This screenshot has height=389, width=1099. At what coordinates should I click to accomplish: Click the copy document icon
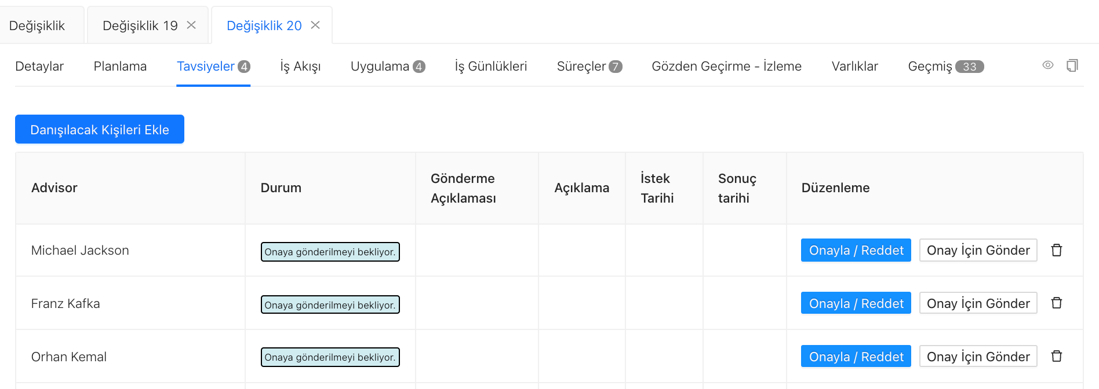(1072, 65)
